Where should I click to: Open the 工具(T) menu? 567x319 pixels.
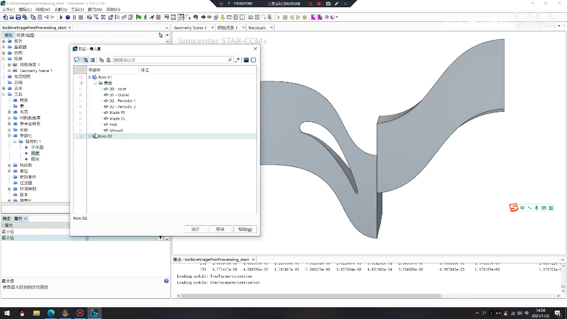point(77,10)
